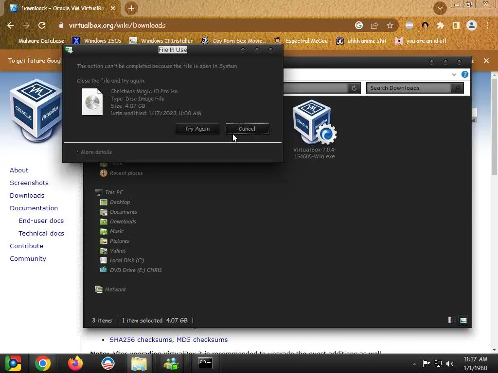Open 'you are an idiot!' bookmark

tap(420, 41)
